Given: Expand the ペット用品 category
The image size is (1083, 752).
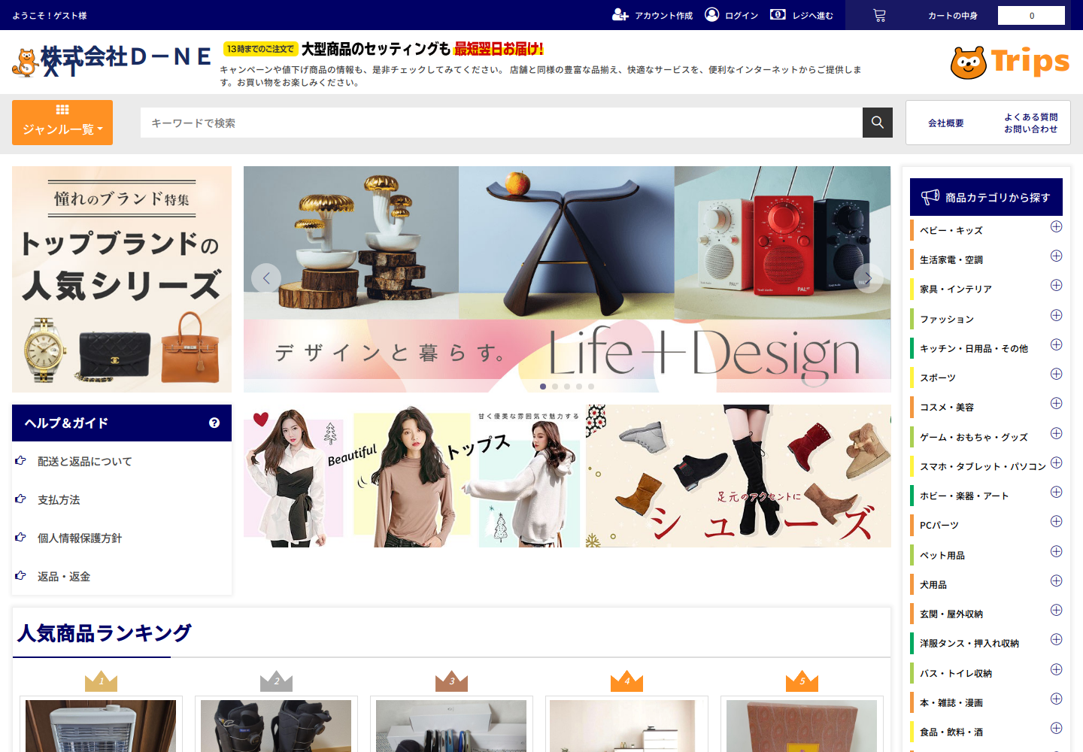Looking at the screenshot, I should (x=1056, y=551).
